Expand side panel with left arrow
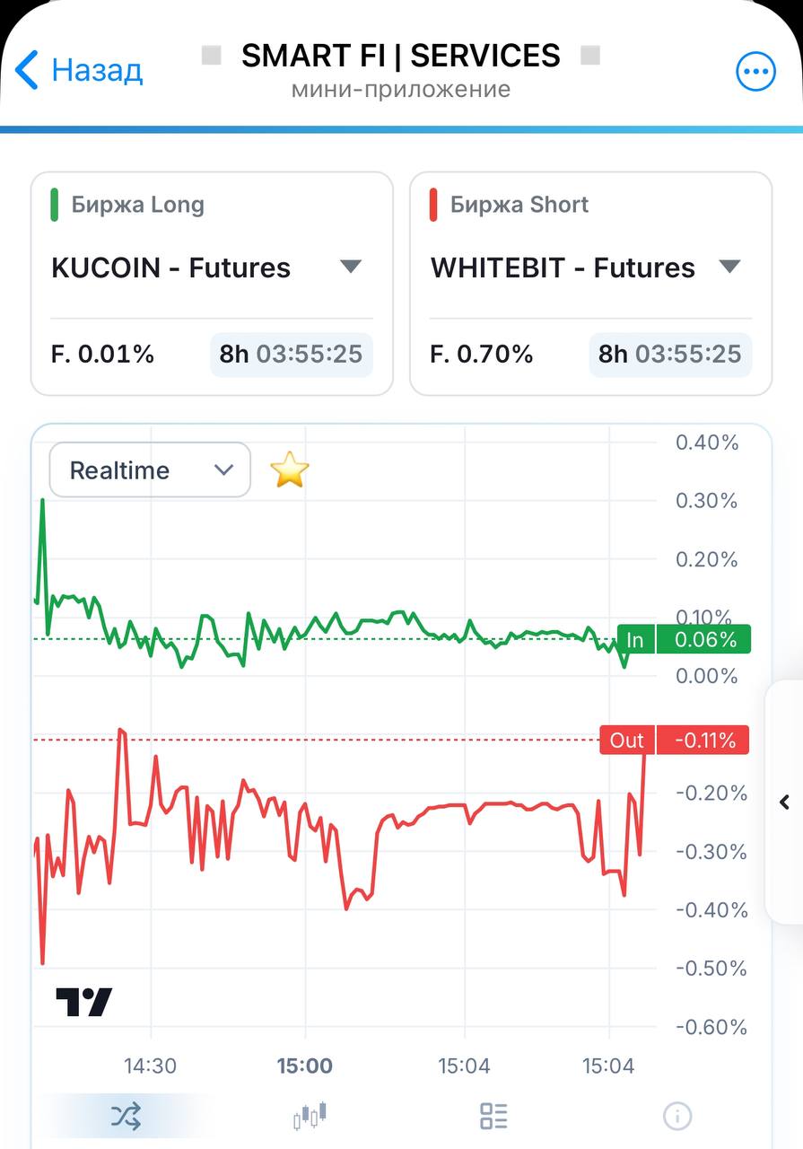 784,802
